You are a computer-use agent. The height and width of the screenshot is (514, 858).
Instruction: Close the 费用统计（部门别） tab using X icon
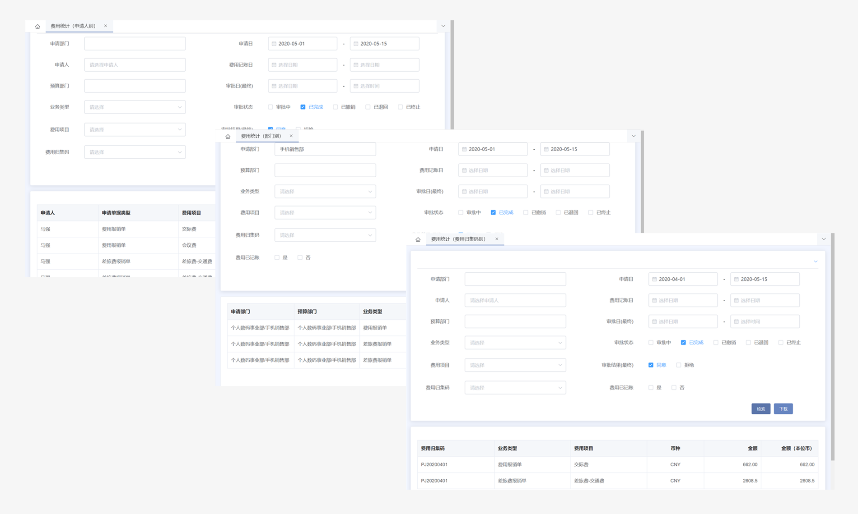pyautogui.click(x=291, y=136)
